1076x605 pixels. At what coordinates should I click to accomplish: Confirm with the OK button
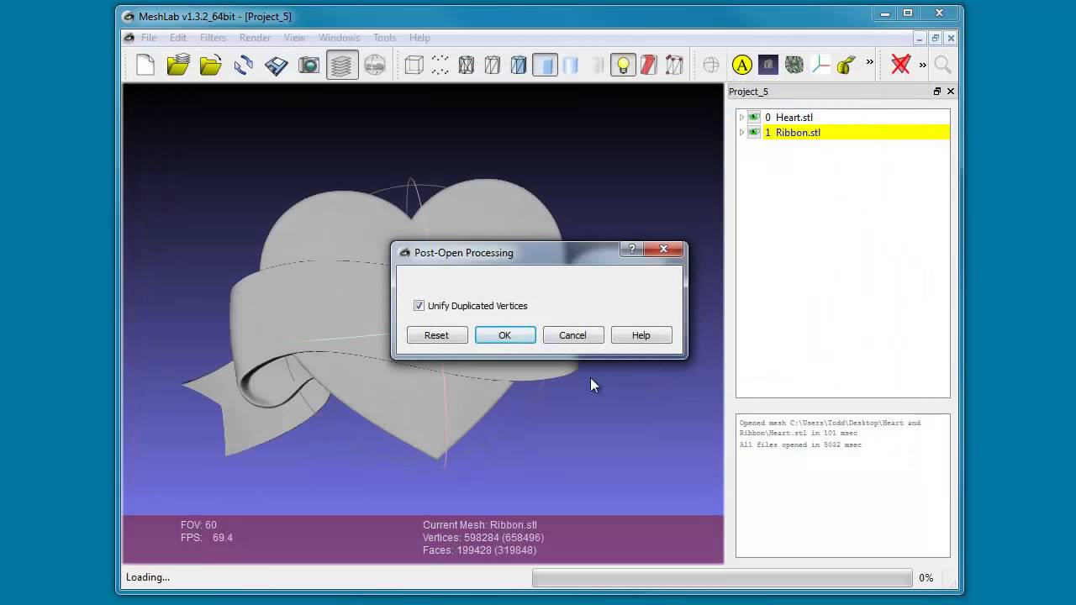click(x=504, y=335)
